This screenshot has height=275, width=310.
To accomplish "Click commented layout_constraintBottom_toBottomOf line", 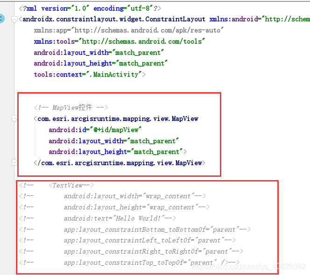I will click(x=135, y=229).
